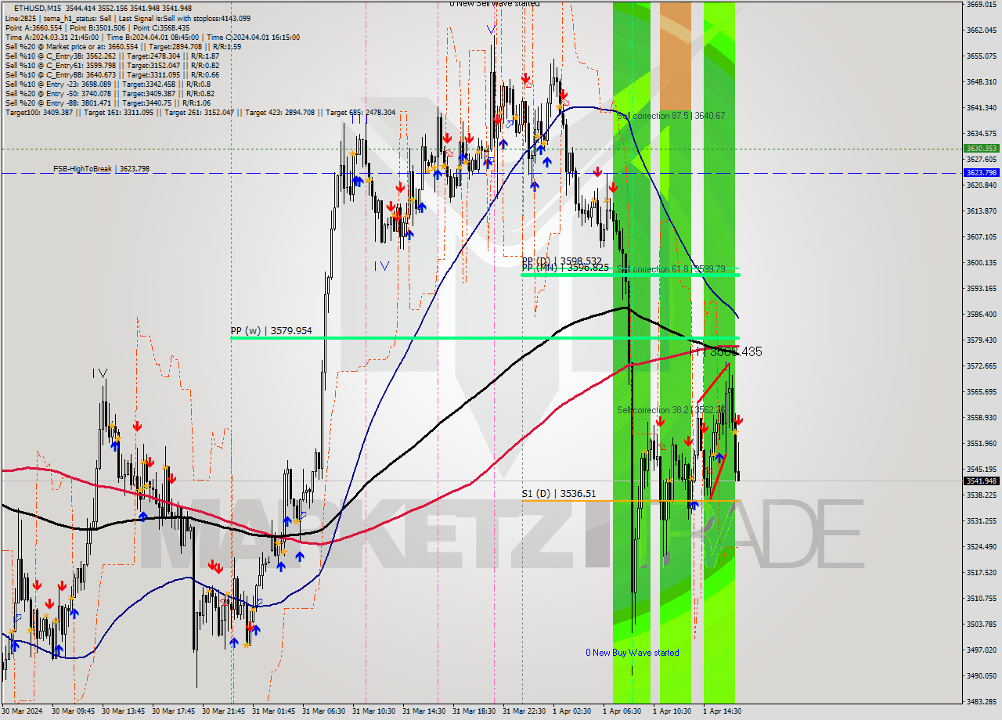The width and height of the screenshot is (1002, 720).
Task: Select the 31 Mar 06:30 time label
Action: (x=323, y=711)
